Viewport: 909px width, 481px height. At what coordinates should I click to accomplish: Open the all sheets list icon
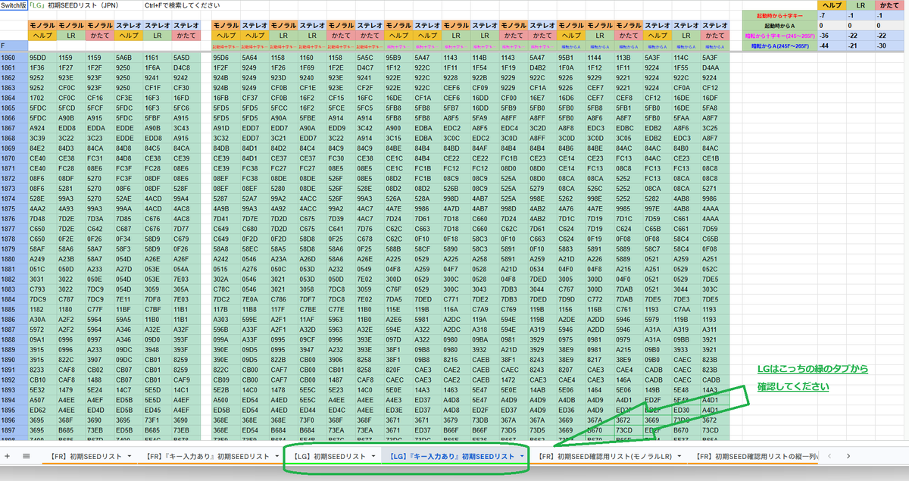[x=26, y=456]
